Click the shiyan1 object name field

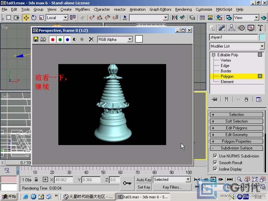[234, 37]
